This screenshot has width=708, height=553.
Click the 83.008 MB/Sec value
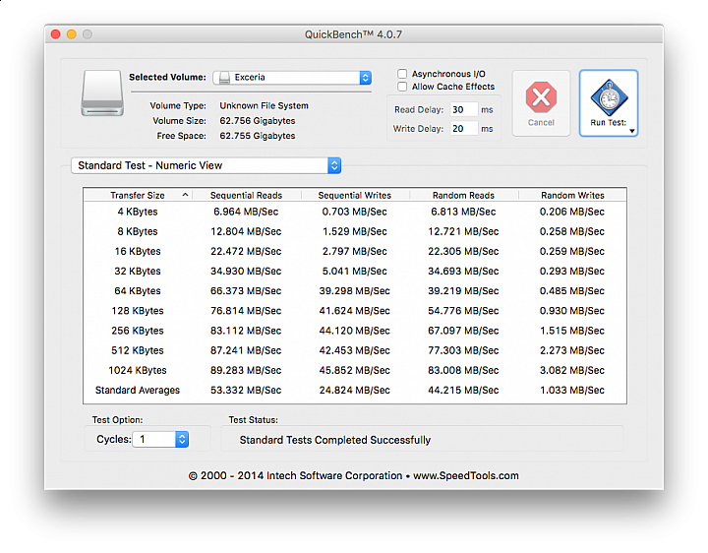463,371
